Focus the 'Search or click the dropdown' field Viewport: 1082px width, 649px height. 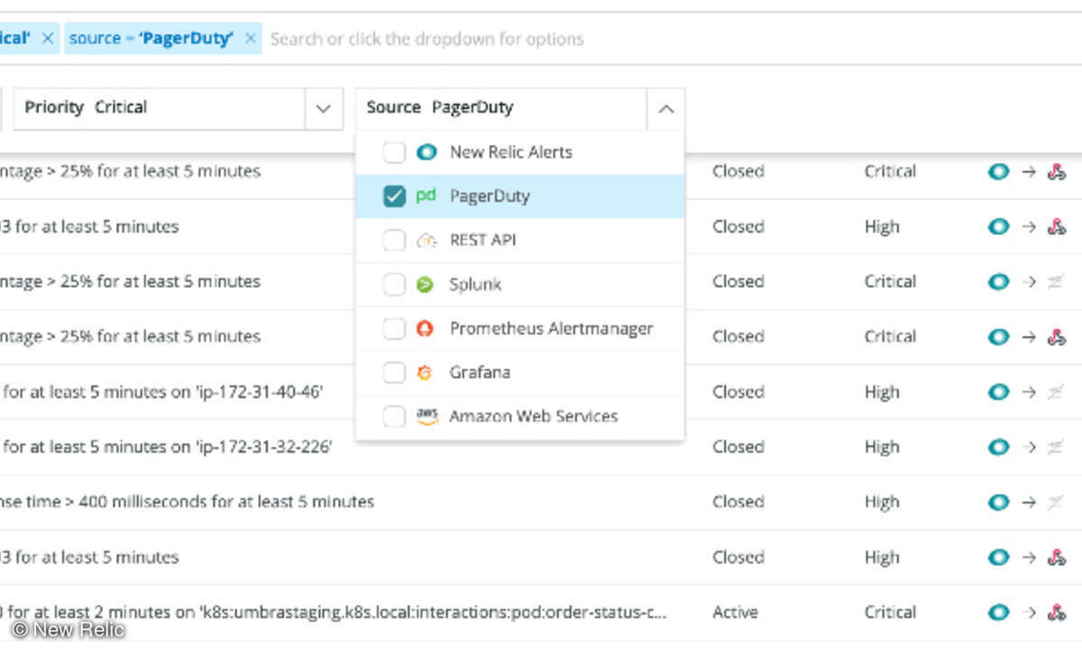click(426, 39)
